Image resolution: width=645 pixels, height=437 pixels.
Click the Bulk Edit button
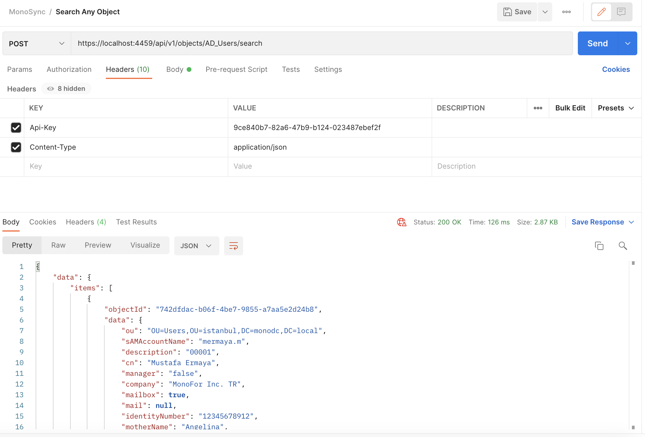[570, 108]
